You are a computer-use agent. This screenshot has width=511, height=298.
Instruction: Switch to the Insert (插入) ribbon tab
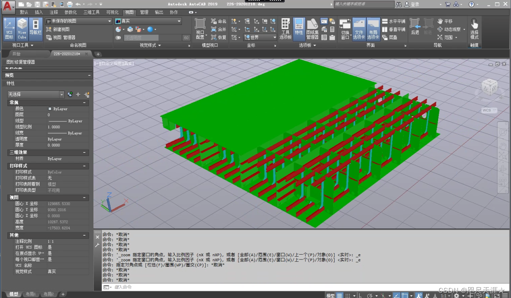pyautogui.click(x=39, y=12)
